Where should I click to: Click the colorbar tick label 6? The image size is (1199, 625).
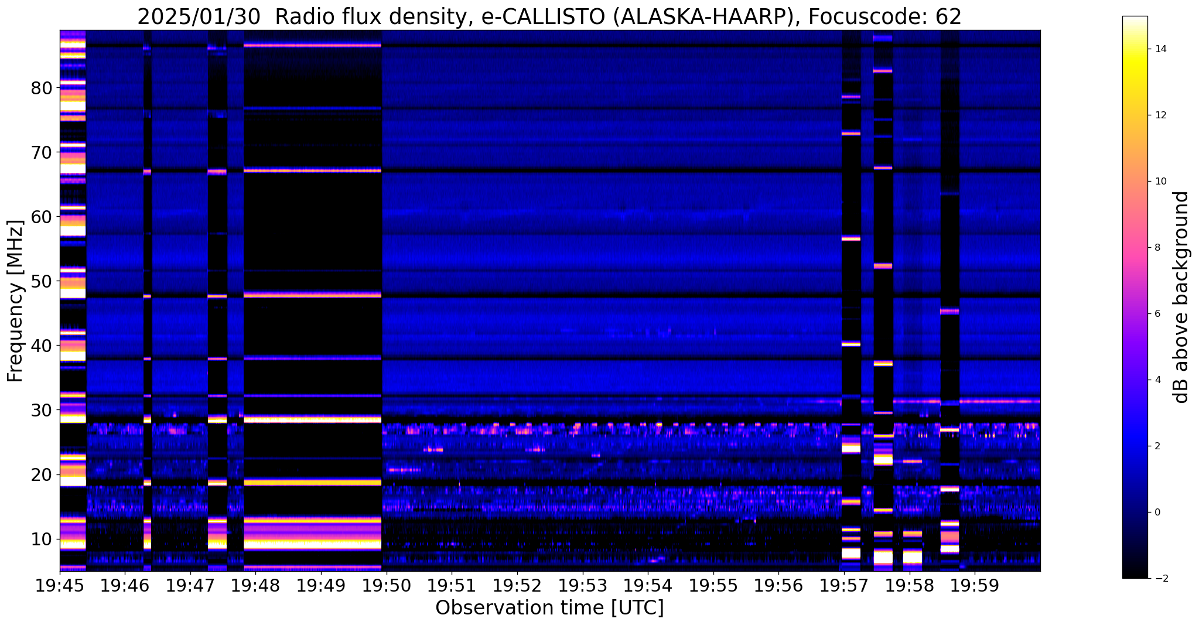pyautogui.click(x=1157, y=314)
